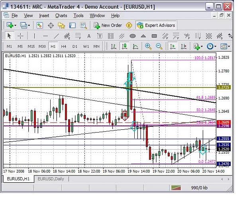Switch chart to MN timeframe

(96, 47)
